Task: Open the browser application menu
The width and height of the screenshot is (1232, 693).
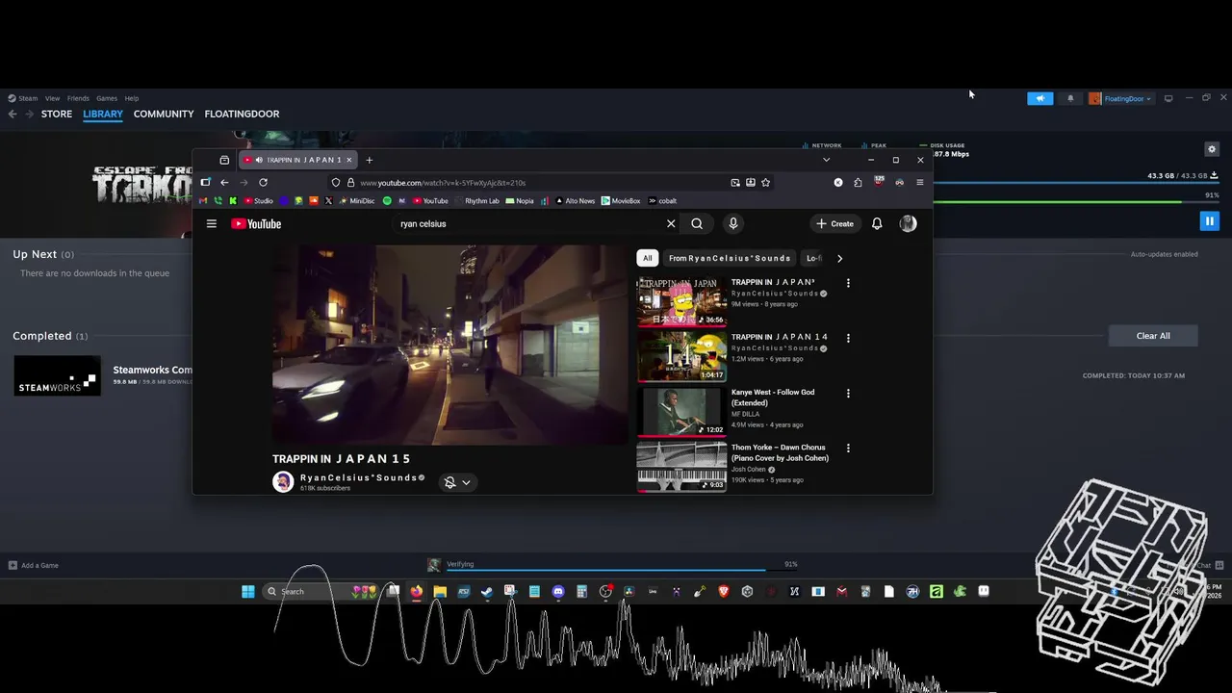Action: coord(919,182)
